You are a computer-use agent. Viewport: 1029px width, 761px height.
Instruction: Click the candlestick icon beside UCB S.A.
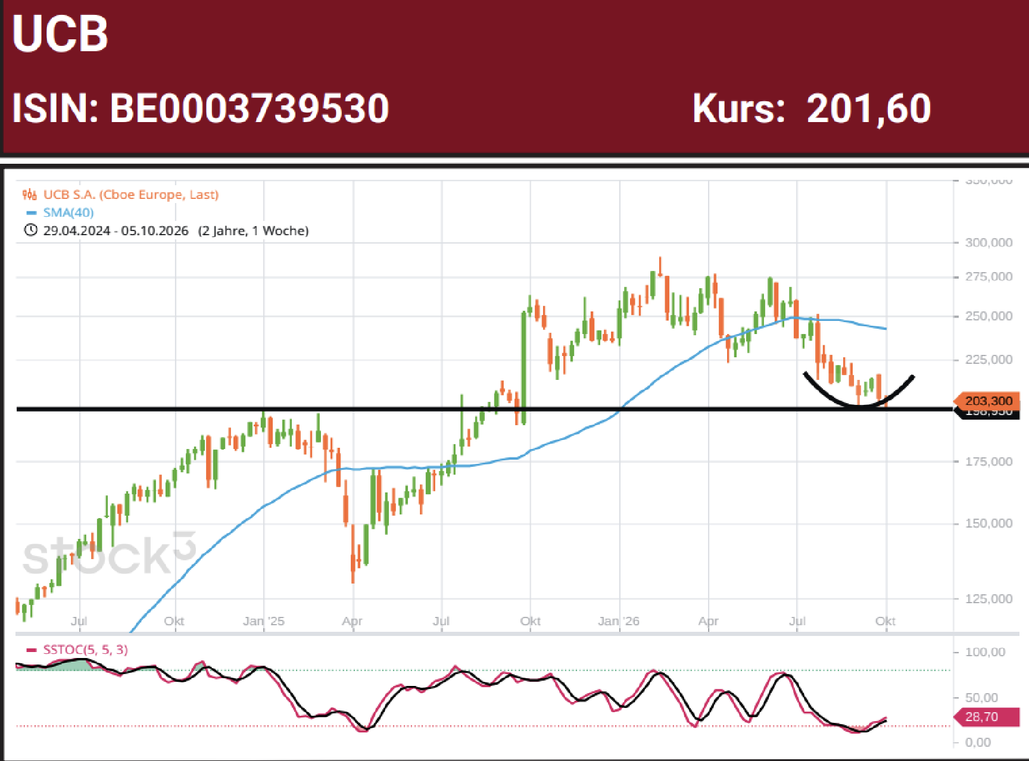[30, 195]
